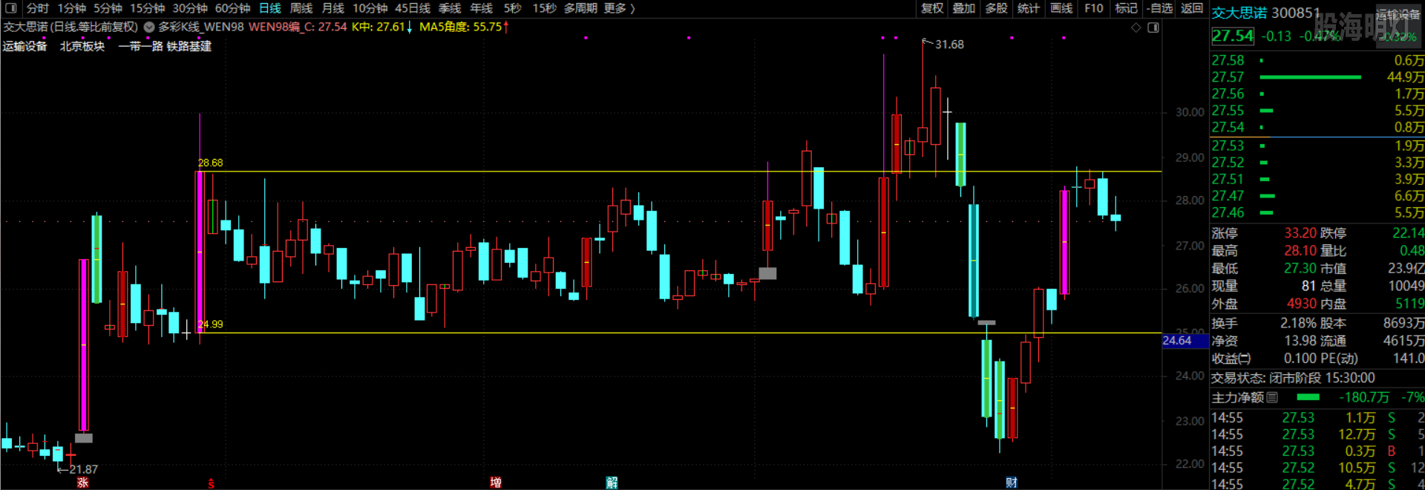Click the 增 event marker on the timeline
This screenshot has width=1425, height=490.
[x=496, y=483]
